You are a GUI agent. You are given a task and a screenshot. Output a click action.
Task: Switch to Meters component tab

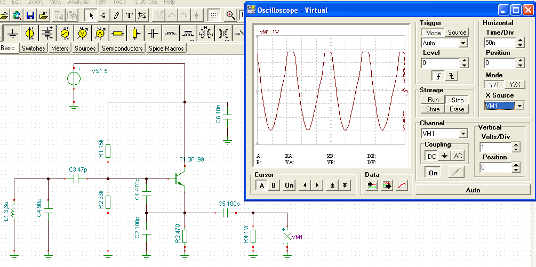[60, 48]
